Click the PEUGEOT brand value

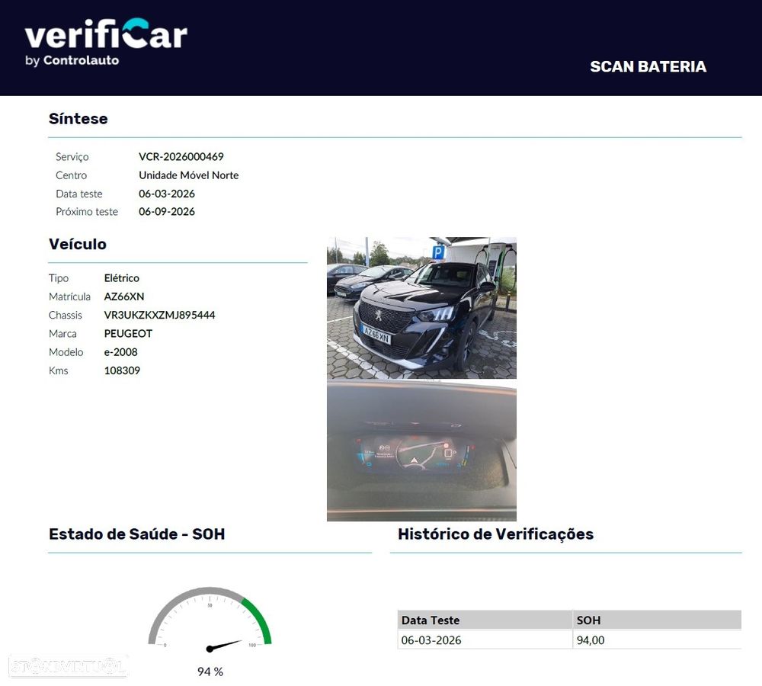click(x=128, y=334)
